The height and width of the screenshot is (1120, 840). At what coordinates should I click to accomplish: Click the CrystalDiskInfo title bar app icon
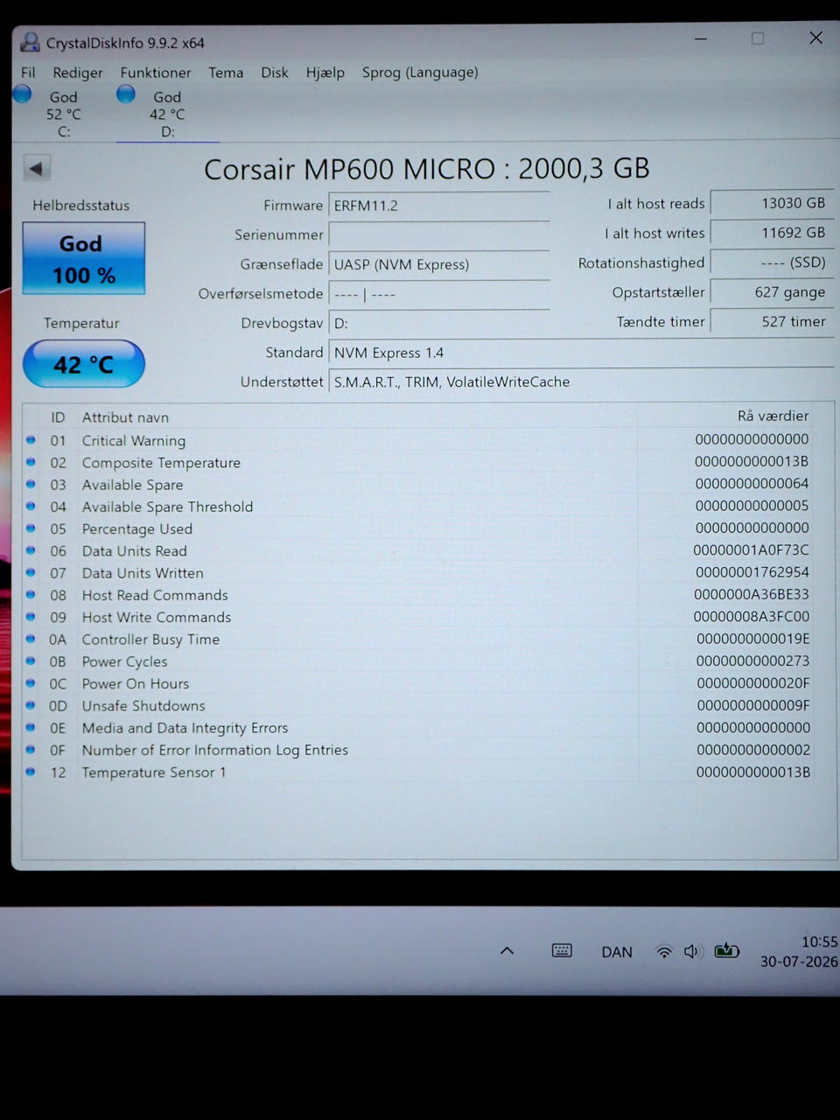31,42
